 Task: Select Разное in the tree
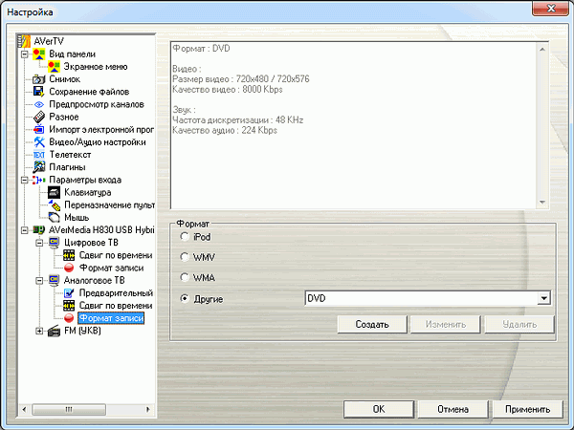click(x=64, y=117)
